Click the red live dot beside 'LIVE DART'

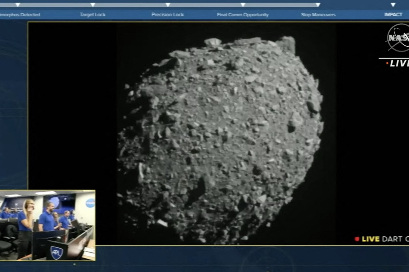(x=357, y=239)
